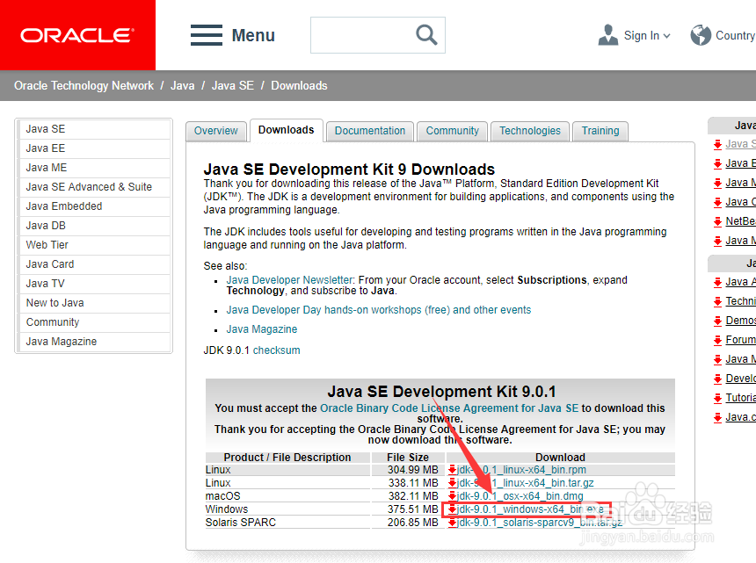Image resolution: width=756 pixels, height=563 pixels.
Task: Download jdk-9.0.1_osx-x64_bin.dmg
Action: [520, 495]
